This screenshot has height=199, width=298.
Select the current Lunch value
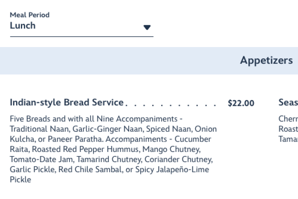[23, 26]
